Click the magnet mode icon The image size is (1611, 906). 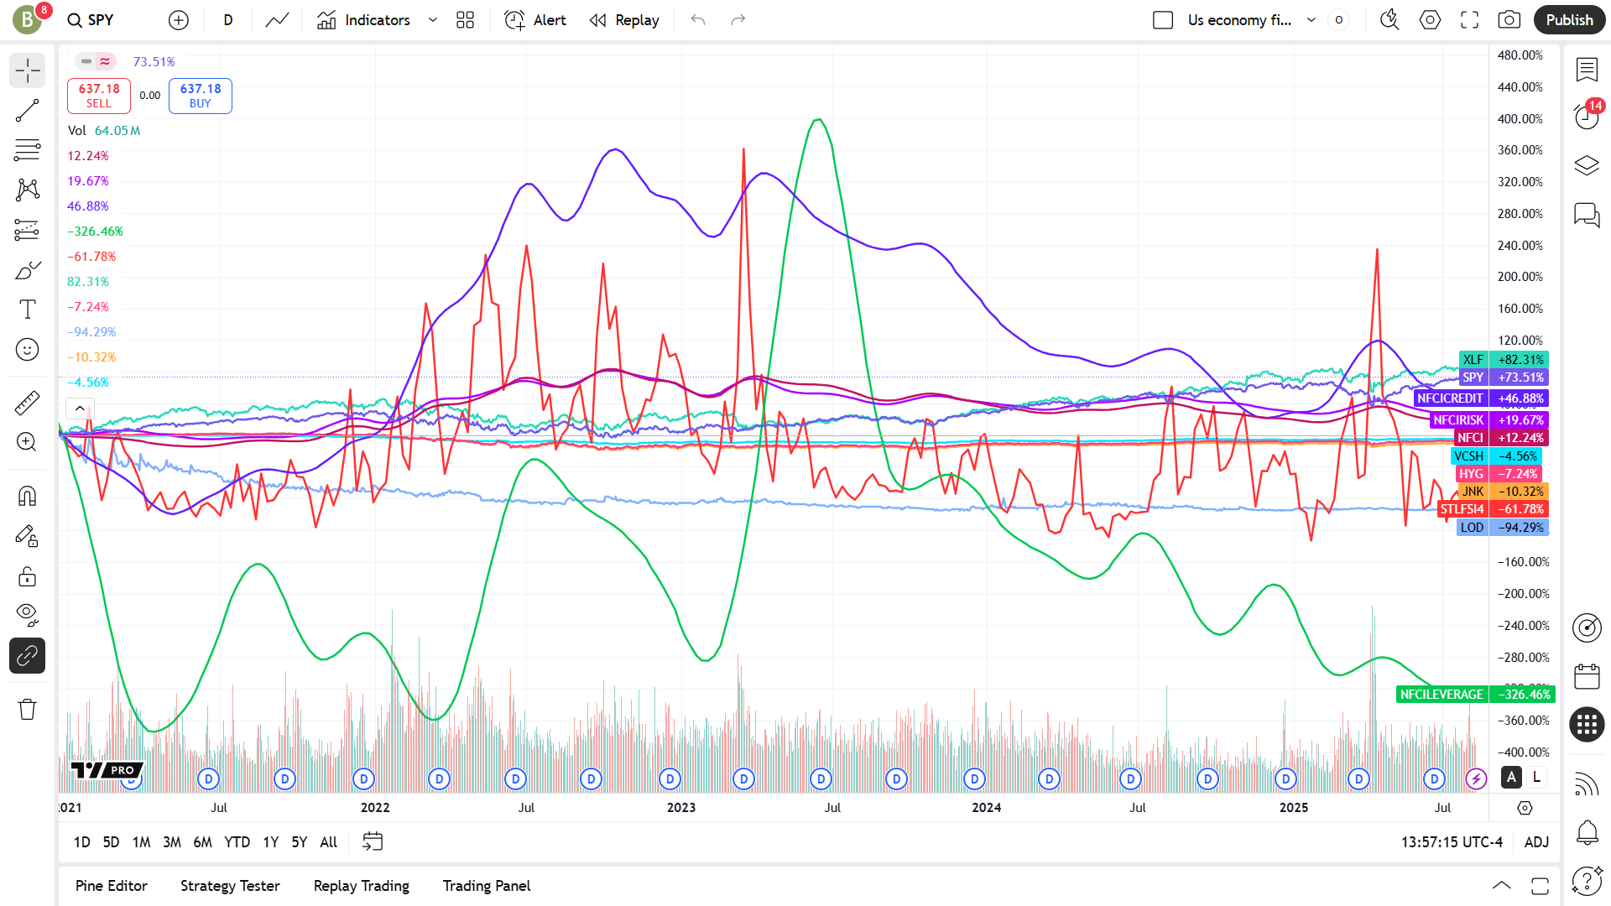pyautogui.click(x=27, y=496)
